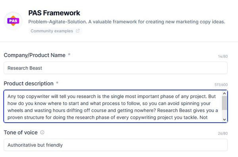Click the 511/600 character counter
This screenshot has height=157, width=238.
coord(221,85)
